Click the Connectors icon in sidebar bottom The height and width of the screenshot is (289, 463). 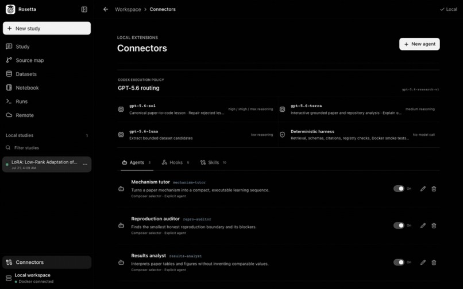(9, 262)
